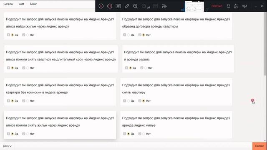Click query text 'алиса помоги снять жилье через яндекс аренду'
This screenshot has height=150, width=267.
(43, 125)
